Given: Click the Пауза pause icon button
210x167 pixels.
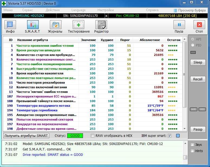Looking at the screenshot, I should (x=179, y=25).
